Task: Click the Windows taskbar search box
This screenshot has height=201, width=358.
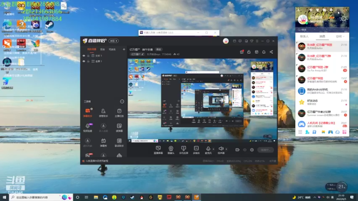Action: click(x=41, y=197)
